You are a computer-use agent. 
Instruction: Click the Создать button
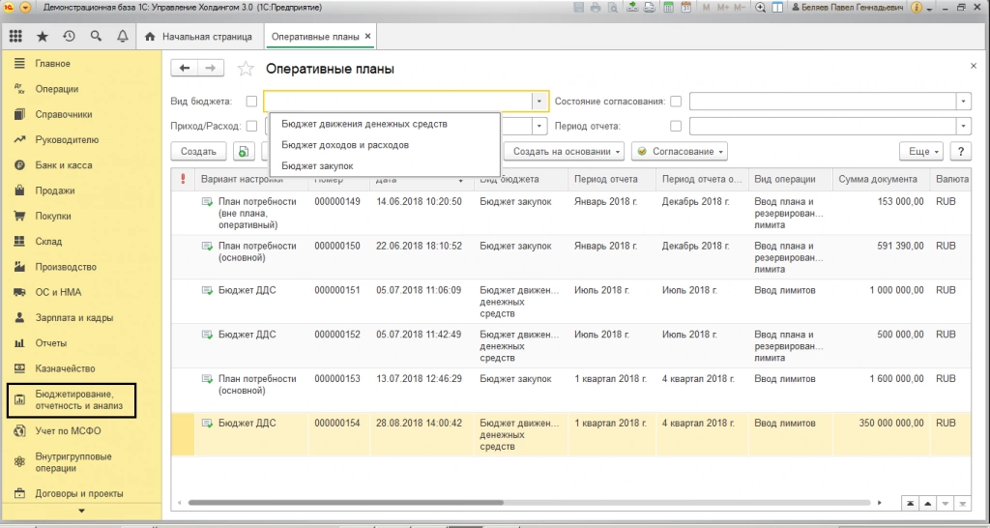198,152
